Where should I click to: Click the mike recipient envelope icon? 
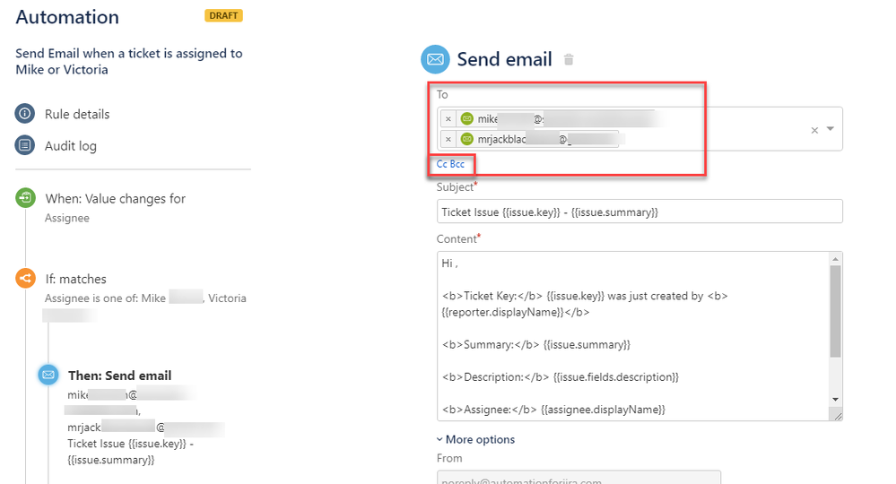[467, 118]
